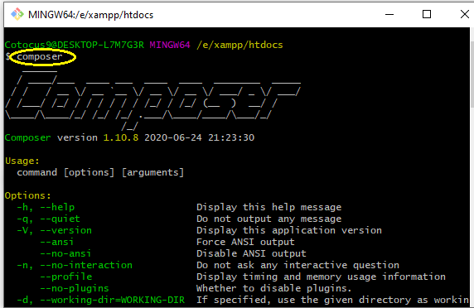Viewport: 474px width, 308px height.
Task: Click 'If specified, use the given directory' text
Action: tap(304, 300)
